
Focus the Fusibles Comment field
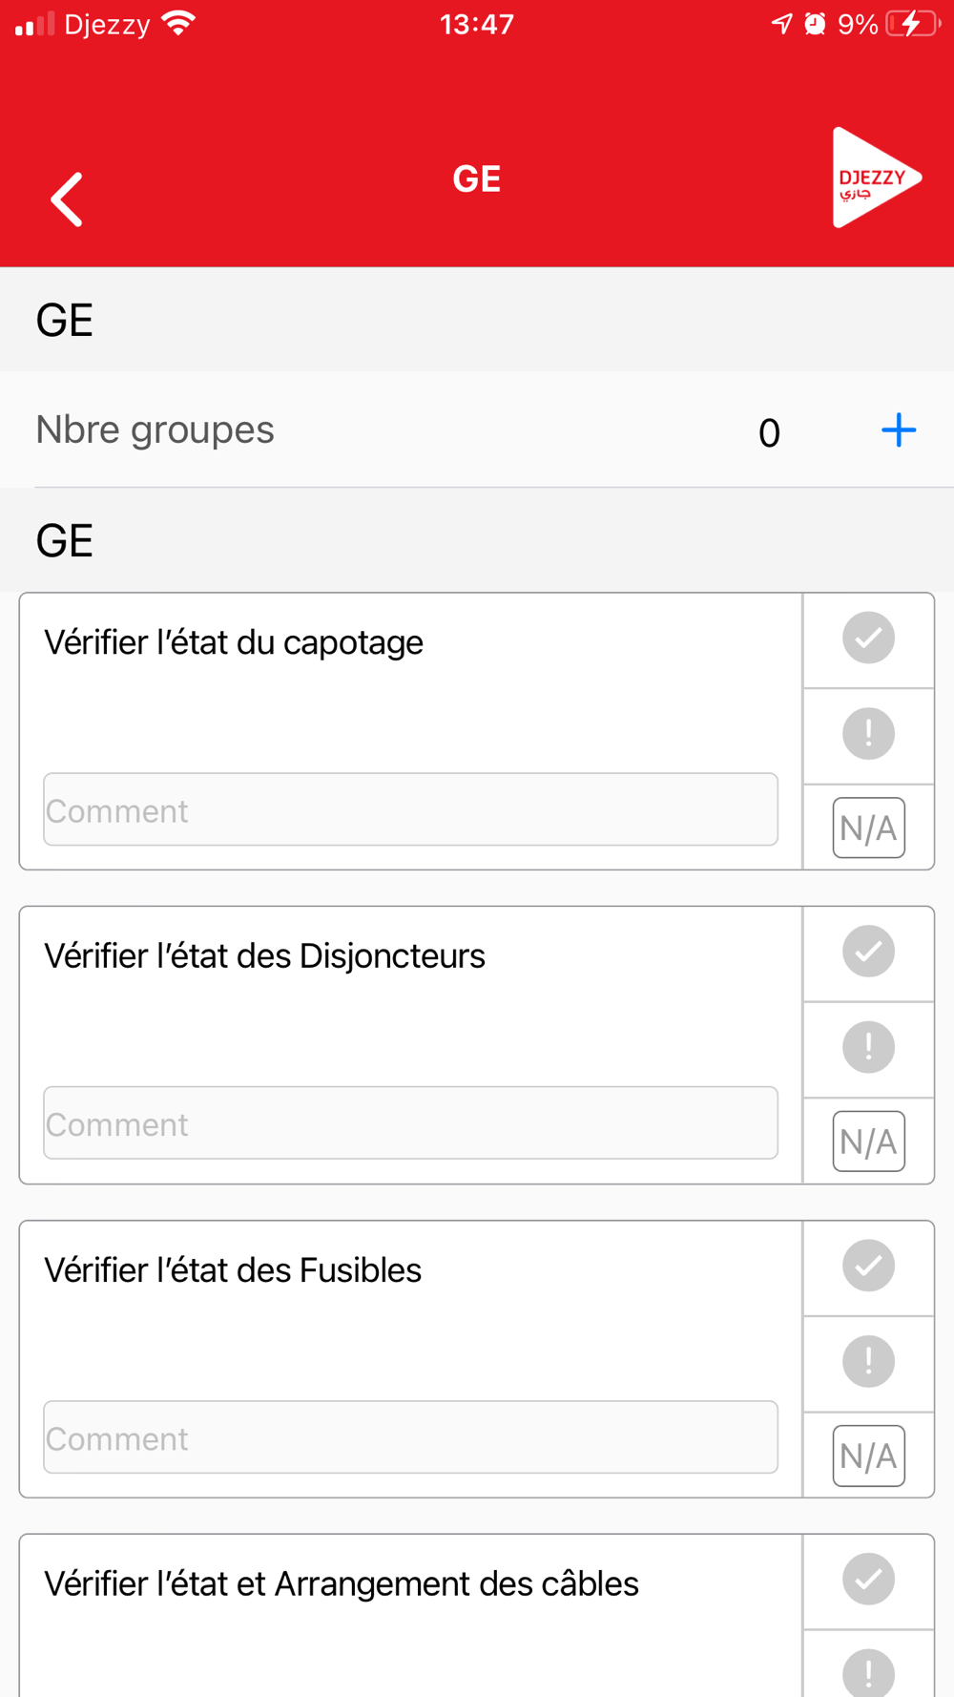(410, 1437)
